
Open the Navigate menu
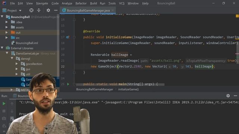(x=42, y=3)
